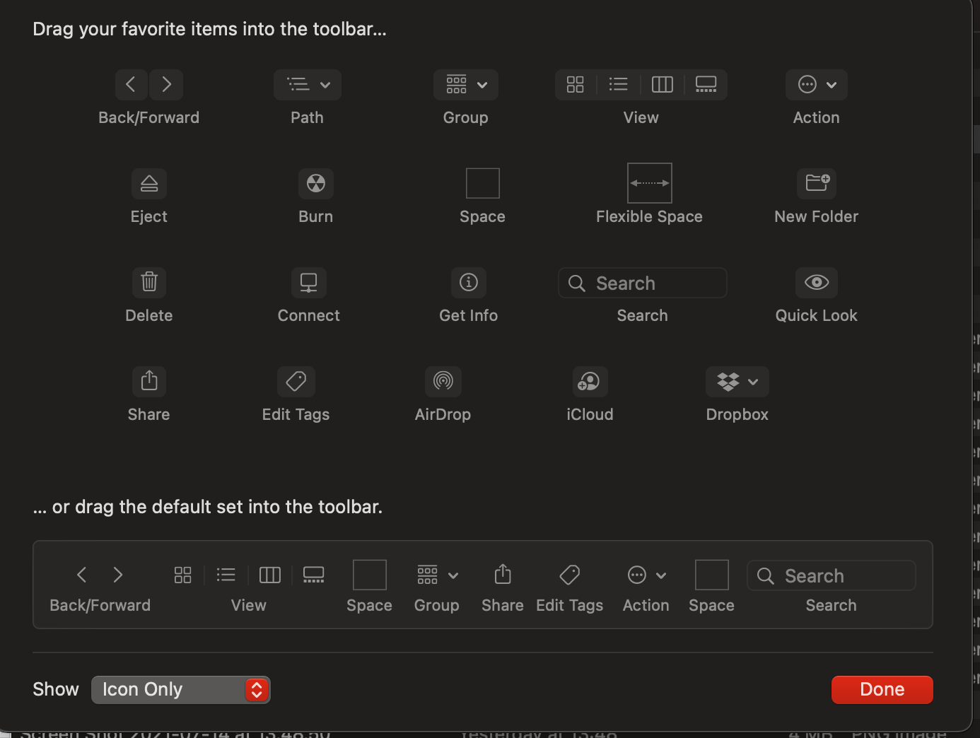
Task: Click the Delete trash icon
Action: tap(148, 282)
